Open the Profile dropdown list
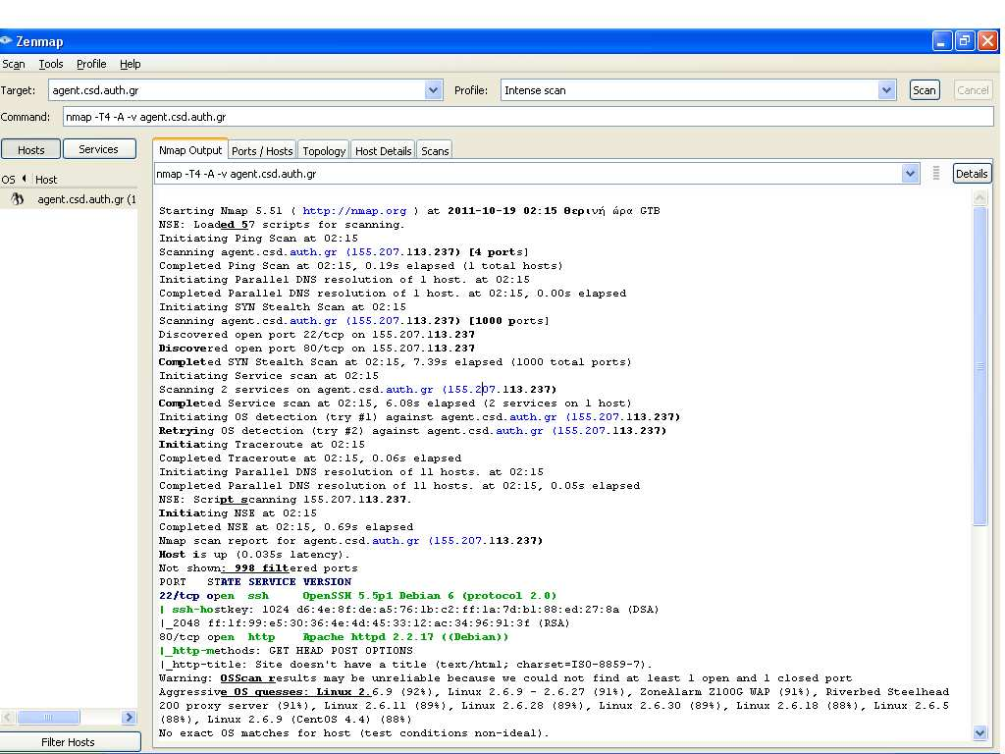Viewport: 1005px width, 754px height. point(886,90)
